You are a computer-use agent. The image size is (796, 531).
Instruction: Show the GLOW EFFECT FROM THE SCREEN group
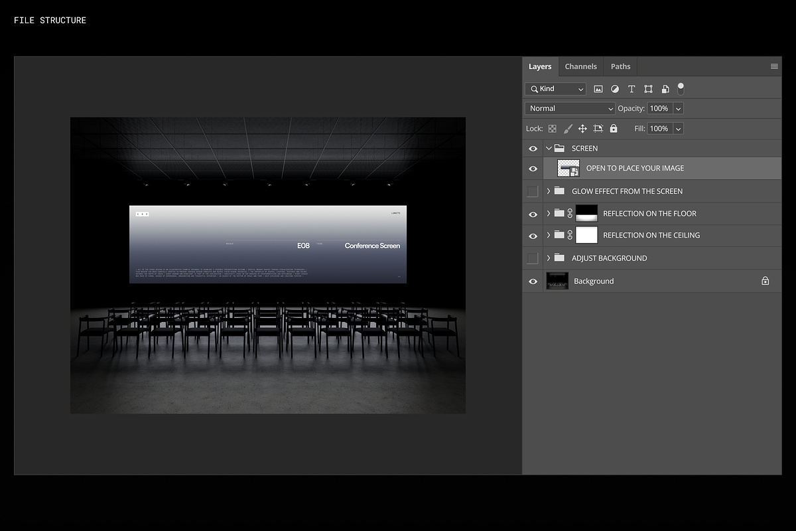click(533, 191)
